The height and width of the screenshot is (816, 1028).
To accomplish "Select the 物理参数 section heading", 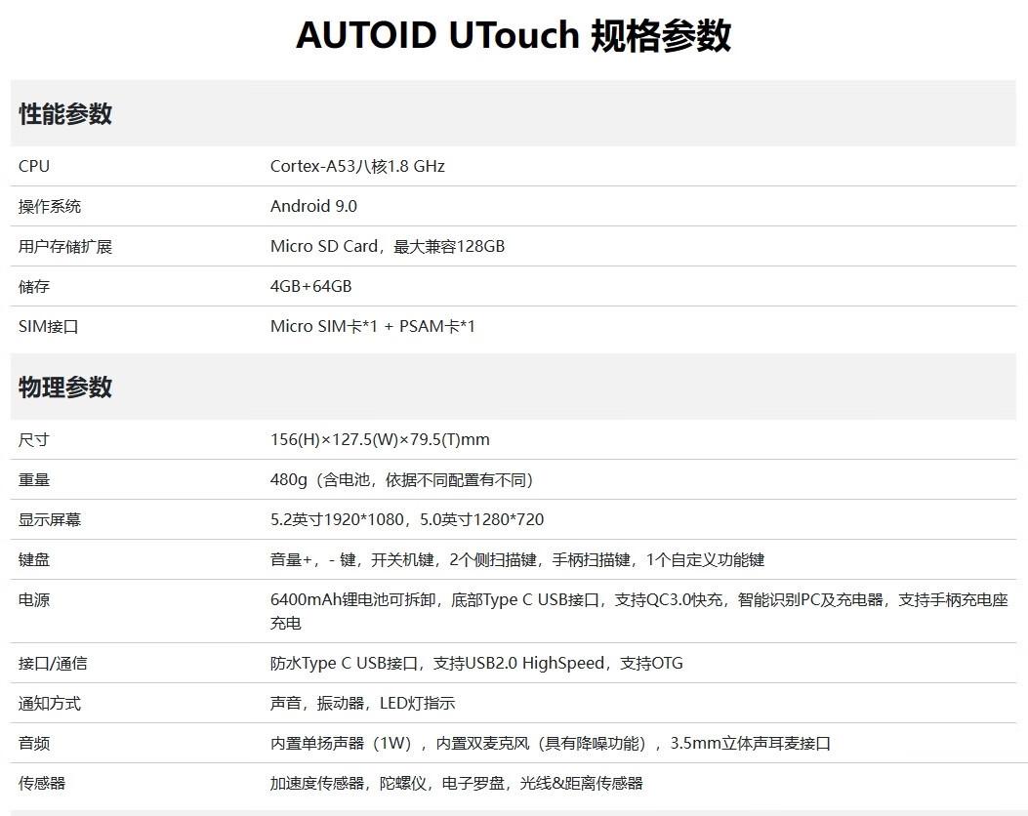I will point(65,388).
